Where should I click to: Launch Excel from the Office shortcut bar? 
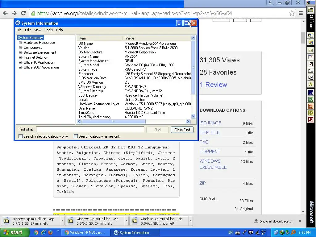coord(311,100)
